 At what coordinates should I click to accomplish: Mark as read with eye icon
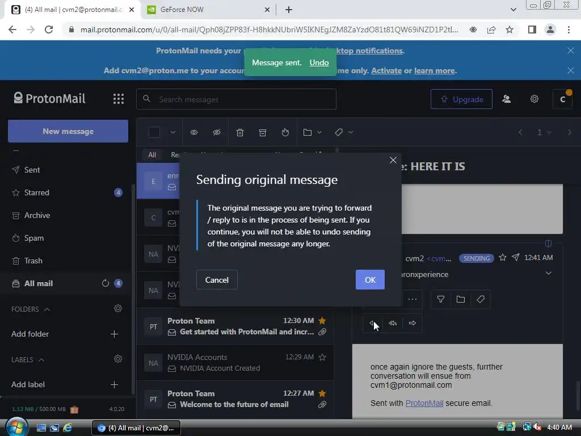(194, 132)
